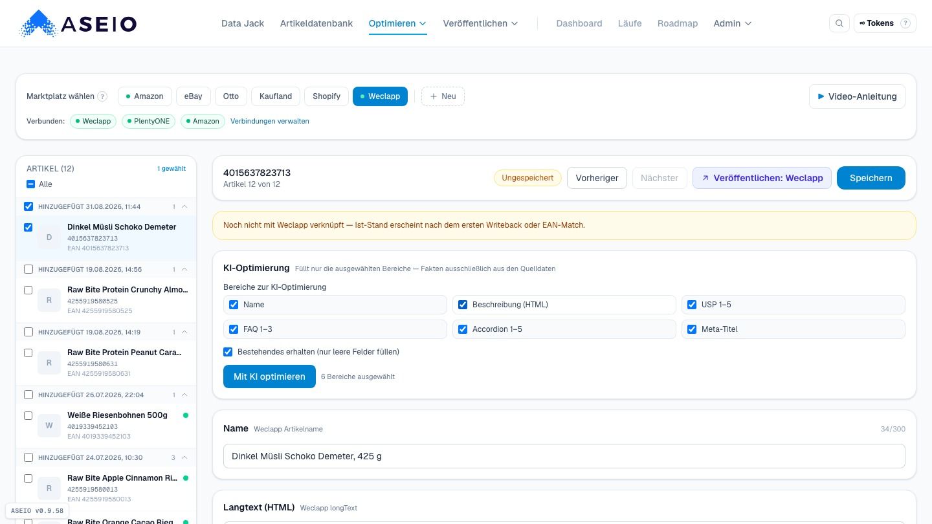Click the W avatar of Weiße Riesenbohnen
The height and width of the screenshot is (524, 932).
pyautogui.click(x=49, y=426)
